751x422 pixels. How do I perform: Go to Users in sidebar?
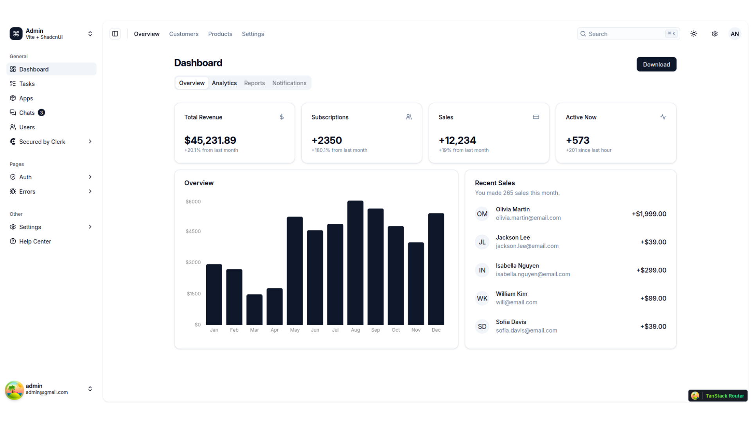pos(27,127)
